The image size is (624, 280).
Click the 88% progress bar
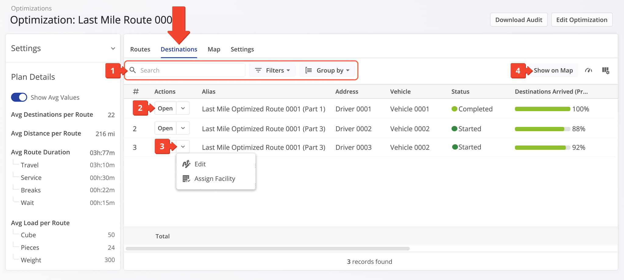542,129
